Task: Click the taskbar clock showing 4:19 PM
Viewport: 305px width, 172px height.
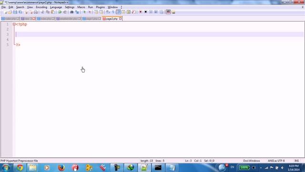Action: tap(294, 168)
